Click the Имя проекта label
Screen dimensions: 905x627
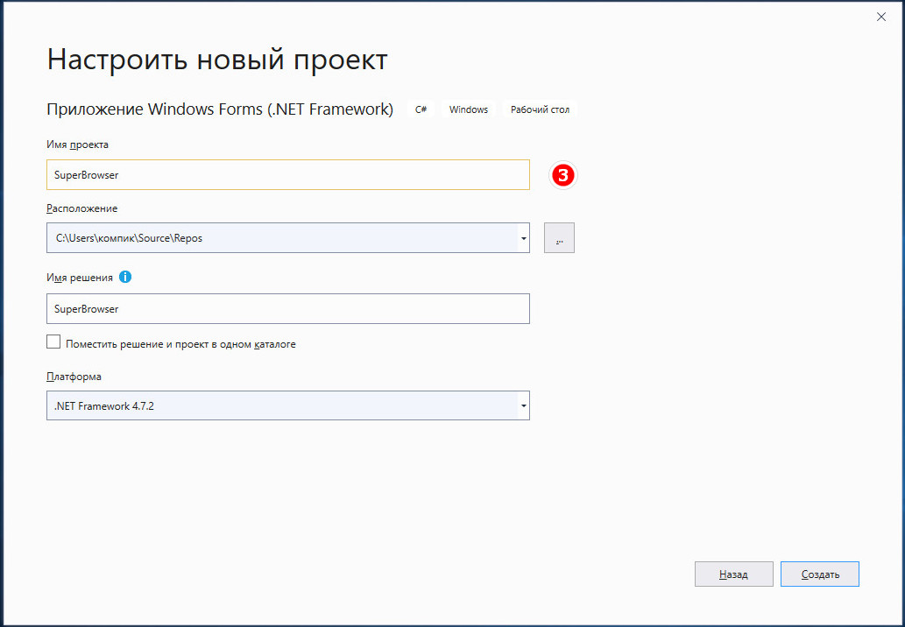point(77,144)
